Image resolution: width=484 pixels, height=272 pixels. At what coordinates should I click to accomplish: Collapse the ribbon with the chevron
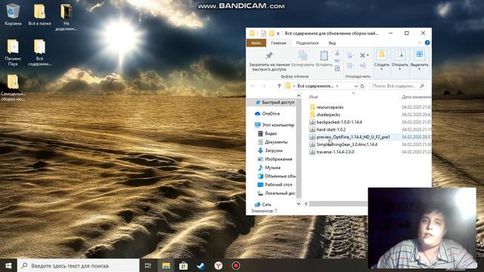pos(420,43)
